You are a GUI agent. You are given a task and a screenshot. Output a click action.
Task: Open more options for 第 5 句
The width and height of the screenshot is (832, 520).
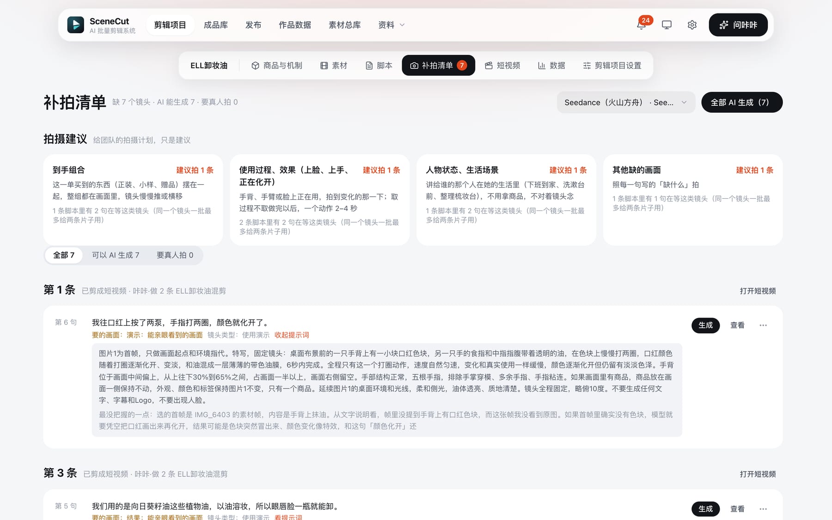pos(763,509)
